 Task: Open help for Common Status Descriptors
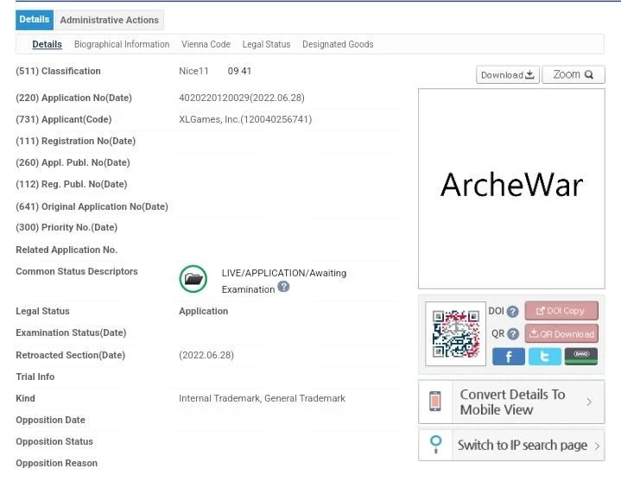tap(283, 287)
